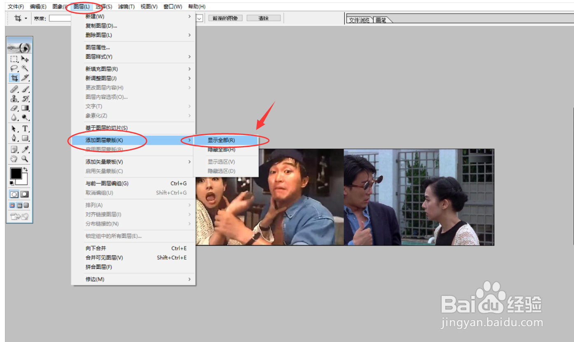Image resolution: width=574 pixels, height=342 pixels.
Task: Select the Notes tool
Action: [14, 149]
